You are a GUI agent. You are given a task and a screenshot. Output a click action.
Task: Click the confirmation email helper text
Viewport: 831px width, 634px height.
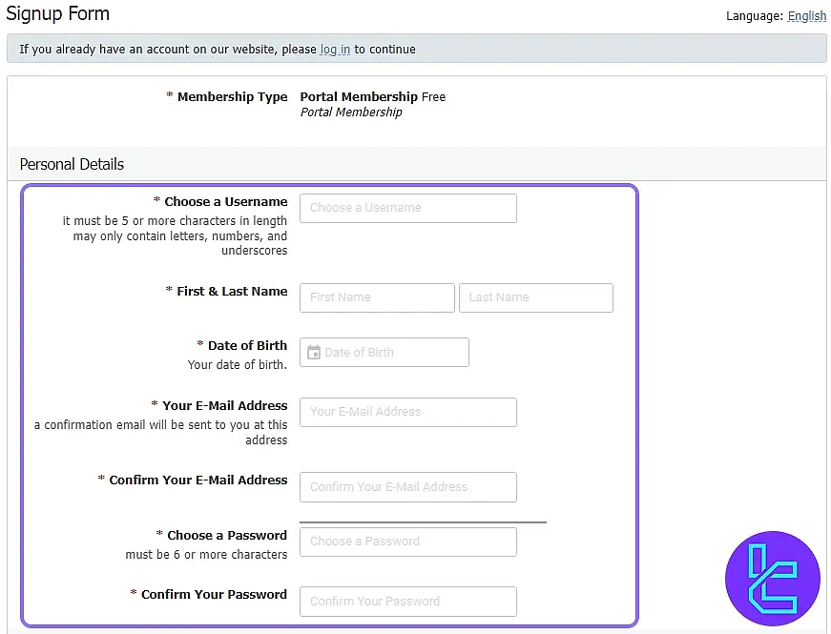160,432
